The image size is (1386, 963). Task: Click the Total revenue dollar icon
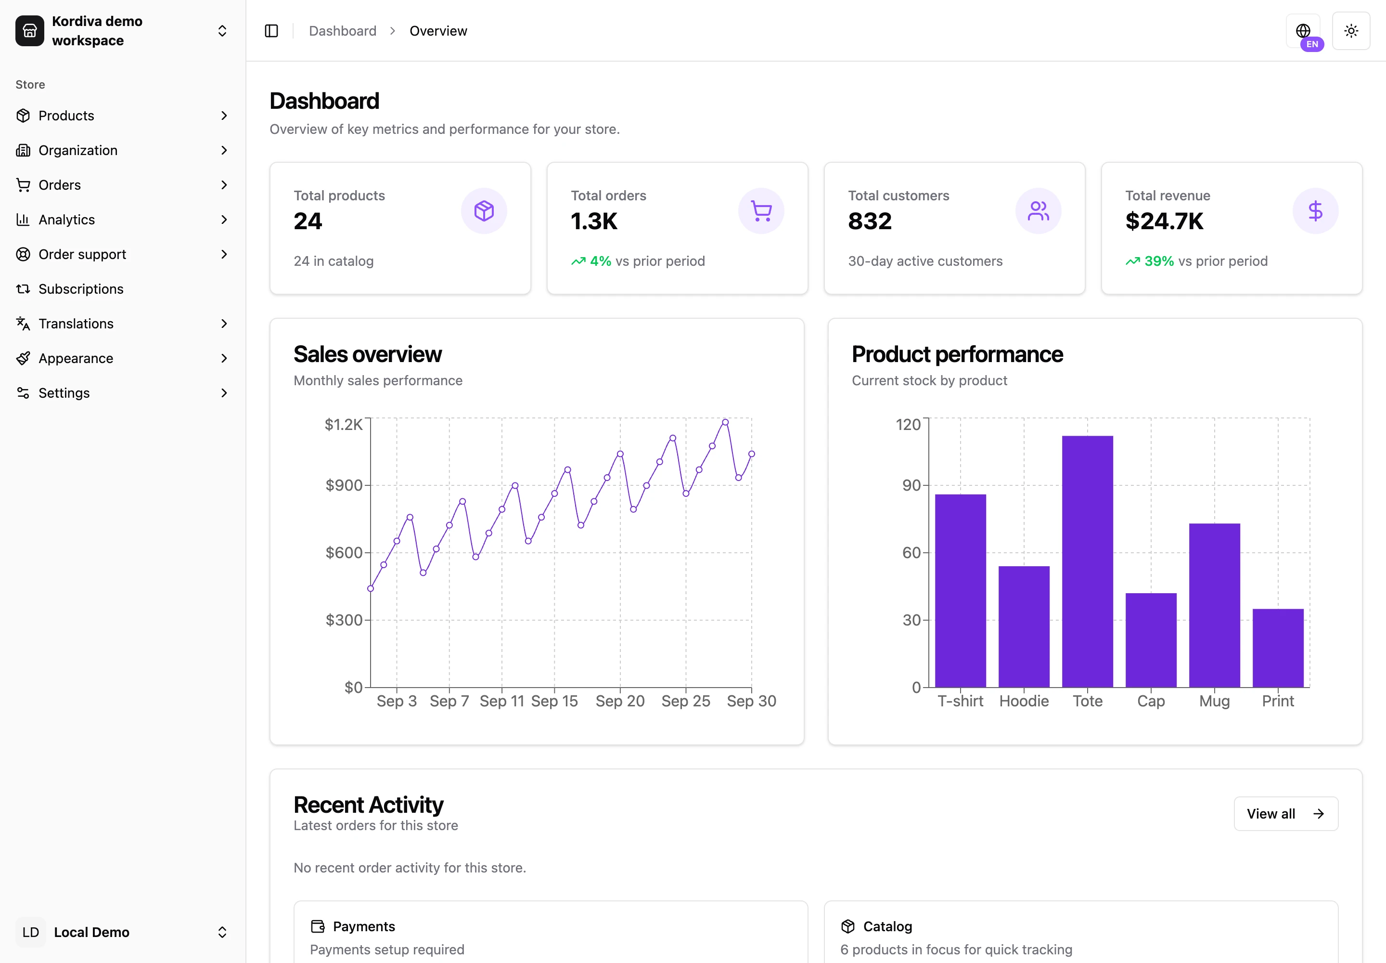(x=1315, y=210)
